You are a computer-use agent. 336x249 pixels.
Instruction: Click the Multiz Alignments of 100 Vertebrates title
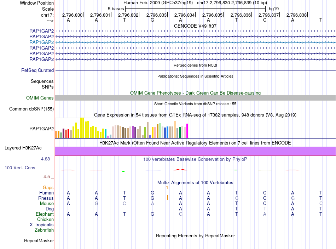pyautogui.click(x=195, y=183)
